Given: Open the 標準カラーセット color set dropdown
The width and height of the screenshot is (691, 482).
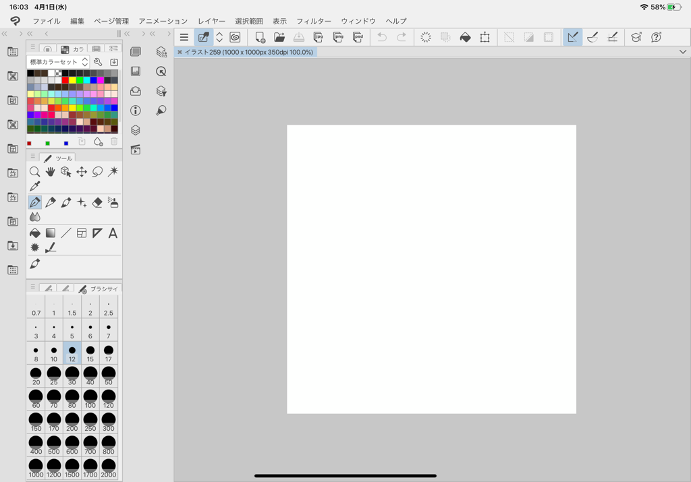Looking at the screenshot, I should 58,62.
